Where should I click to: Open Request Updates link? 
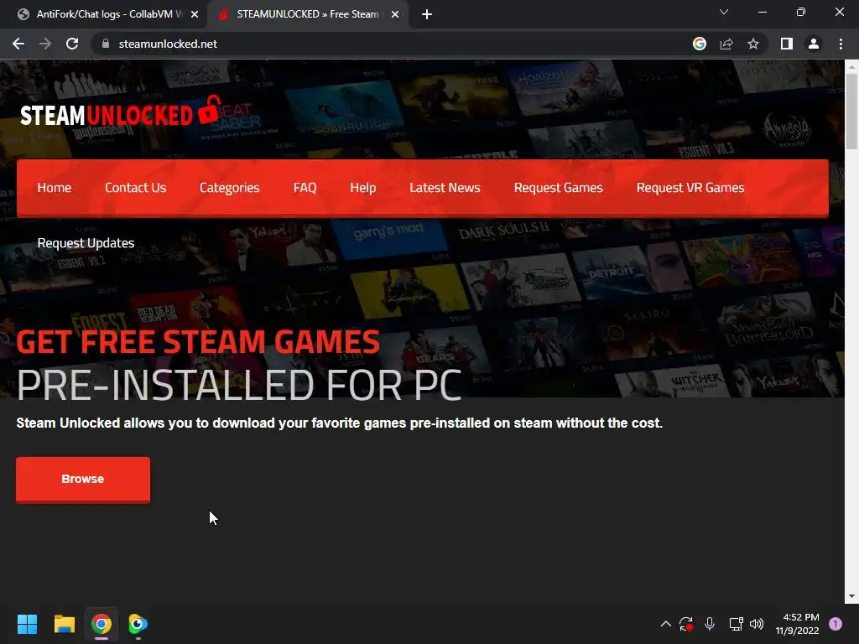[x=86, y=243]
